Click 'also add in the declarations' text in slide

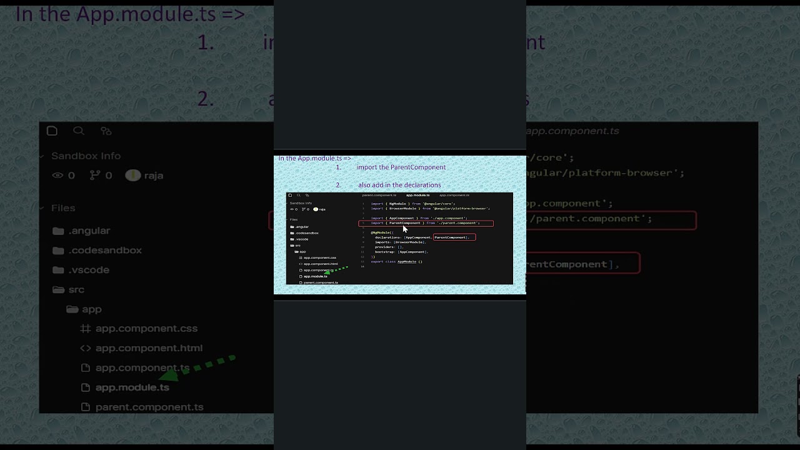399,185
